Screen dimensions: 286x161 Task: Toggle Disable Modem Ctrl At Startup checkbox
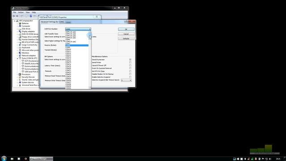tap(130, 74)
